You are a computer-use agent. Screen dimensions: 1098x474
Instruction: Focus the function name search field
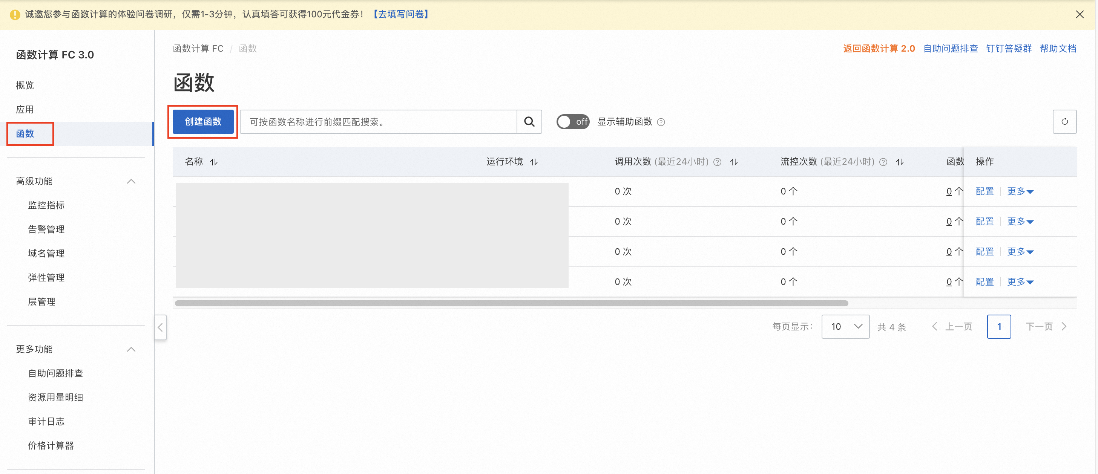pyautogui.click(x=379, y=122)
